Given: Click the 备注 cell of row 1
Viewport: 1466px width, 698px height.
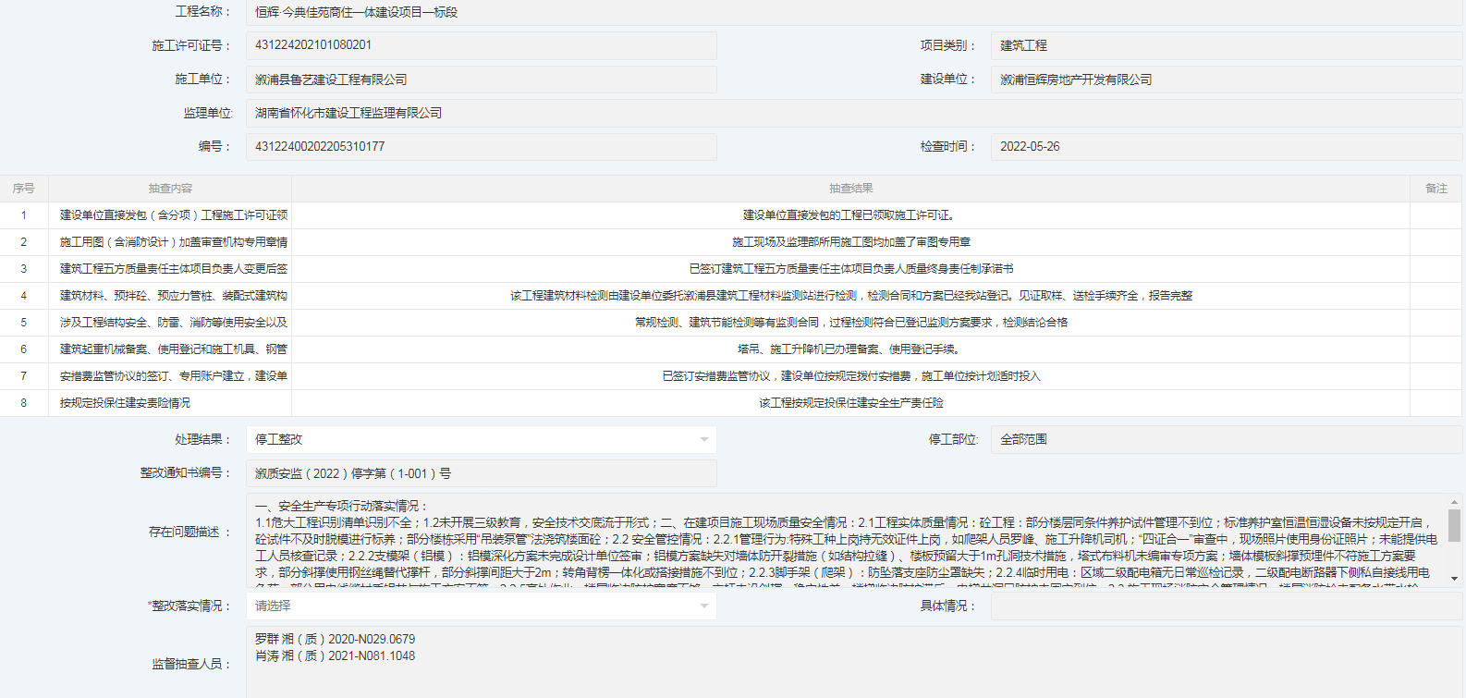Looking at the screenshot, I should [1436, 215].
